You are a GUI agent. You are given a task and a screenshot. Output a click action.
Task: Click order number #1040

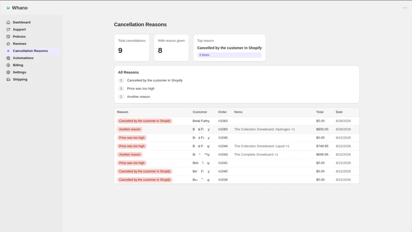point(223,172)
